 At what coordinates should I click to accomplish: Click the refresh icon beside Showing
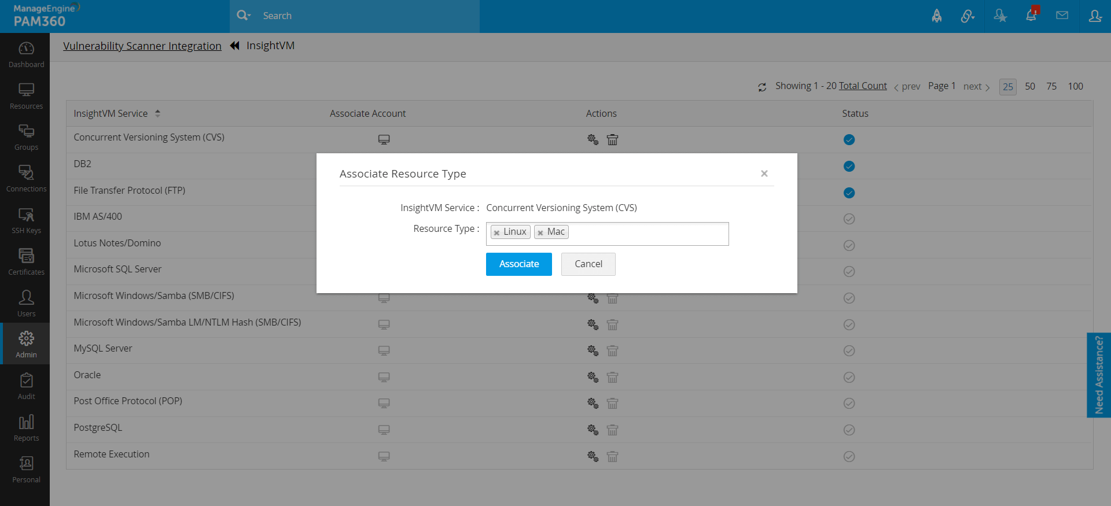(762, 87)
